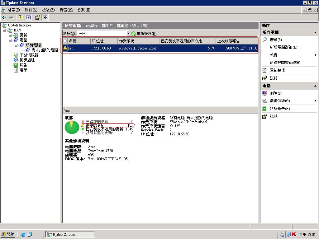Screen dimensions: 319x239
Task: Click the 下午 12:01 taskbar clock
Action: point(307,235)
